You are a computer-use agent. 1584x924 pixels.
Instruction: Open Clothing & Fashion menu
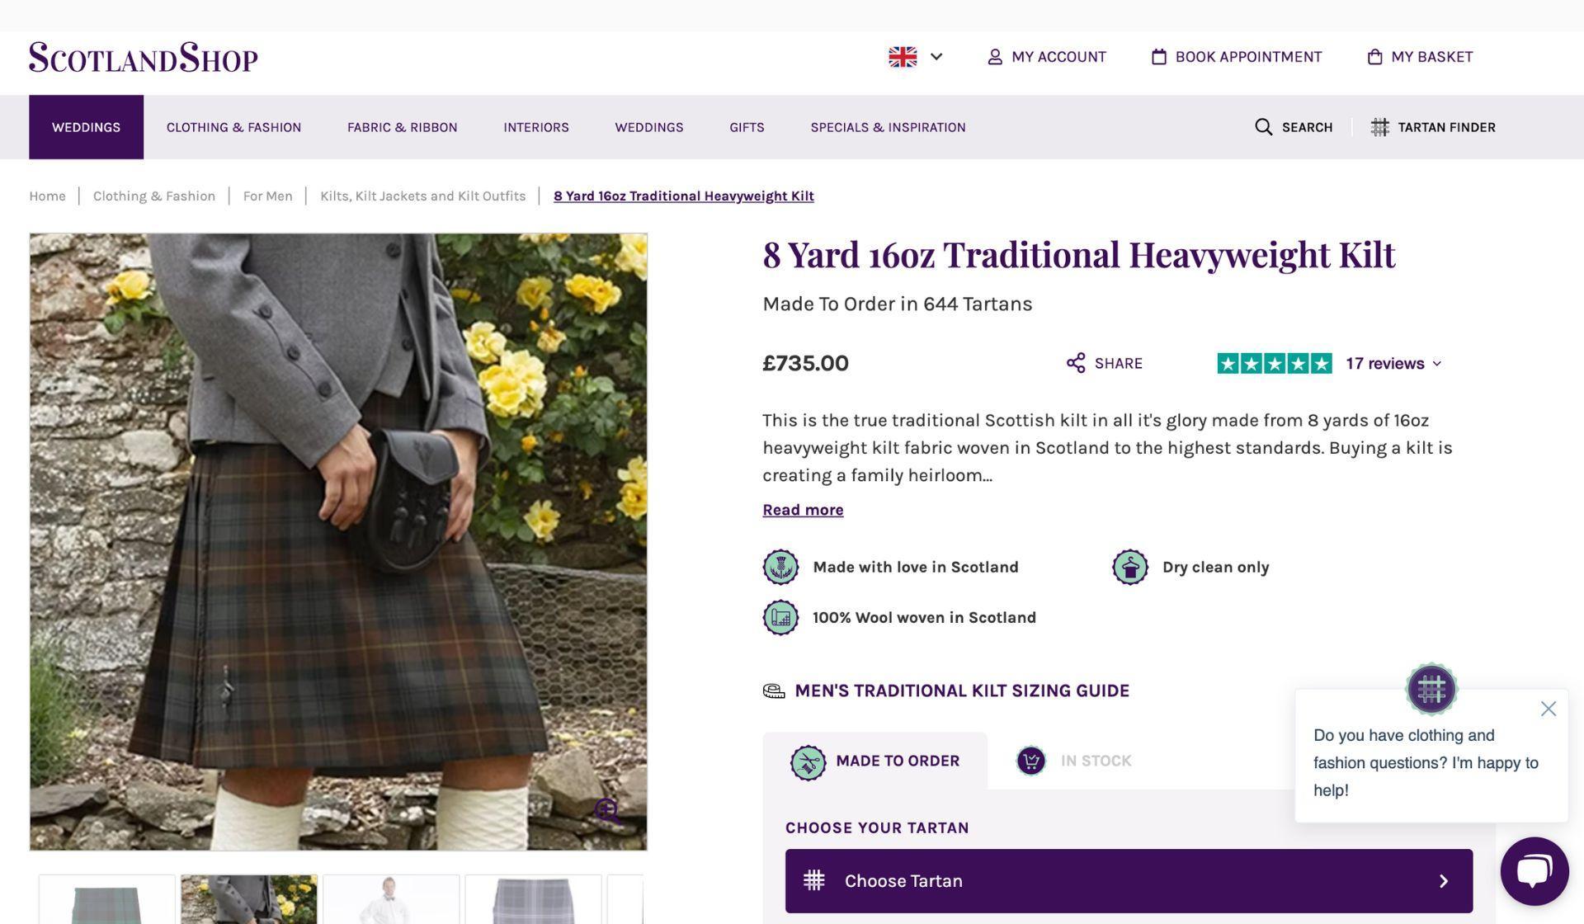tap(233, 127)
